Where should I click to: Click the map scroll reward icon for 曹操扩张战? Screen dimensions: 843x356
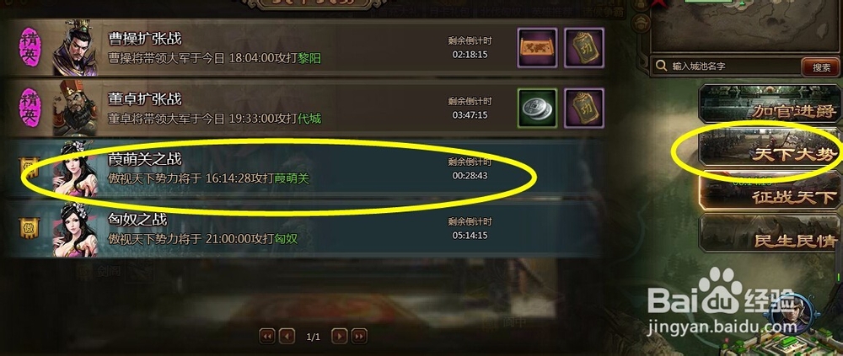pos(537,48)
